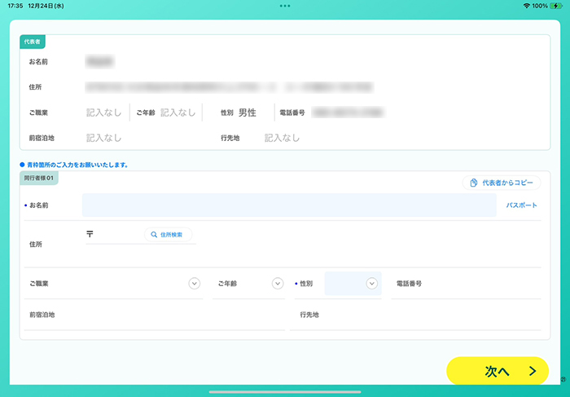The width and height of the screenshot is (570, 397).
Task: Tap the representative's 男性 gender value
Action: pyautogui.click(x=247, y=112)
